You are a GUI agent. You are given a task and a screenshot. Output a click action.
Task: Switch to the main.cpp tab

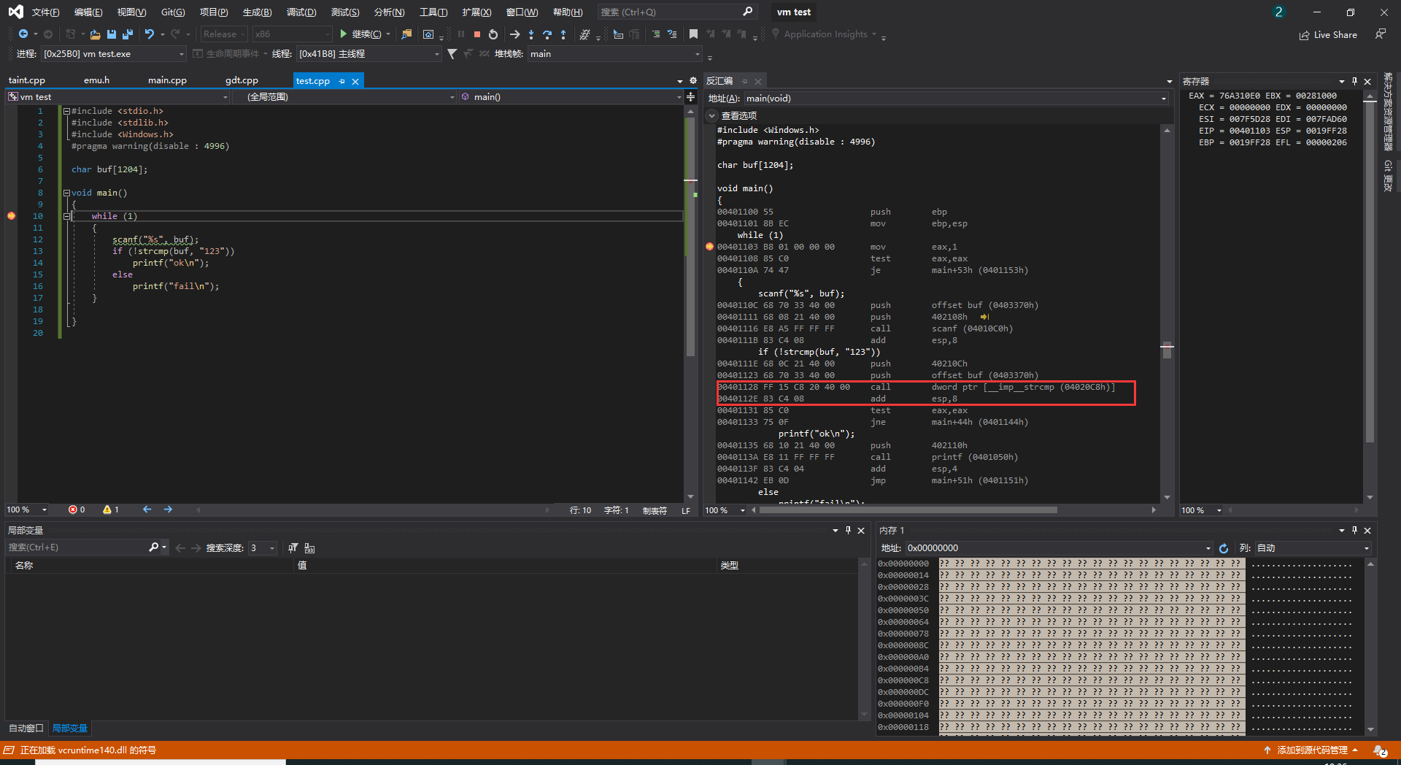coord(167,80)
